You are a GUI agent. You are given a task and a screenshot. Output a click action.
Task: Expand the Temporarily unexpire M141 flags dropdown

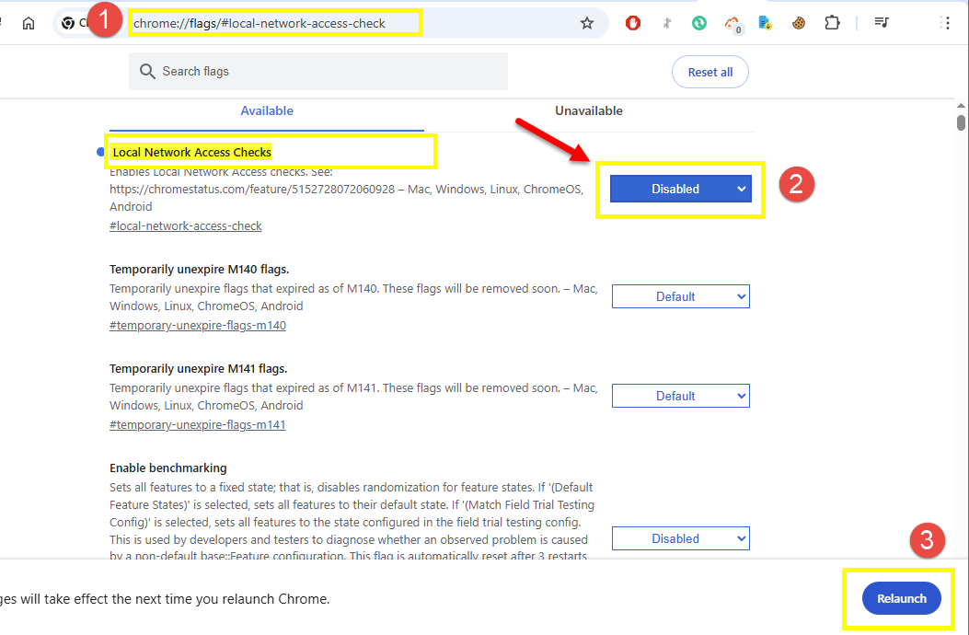click(680, 396)
